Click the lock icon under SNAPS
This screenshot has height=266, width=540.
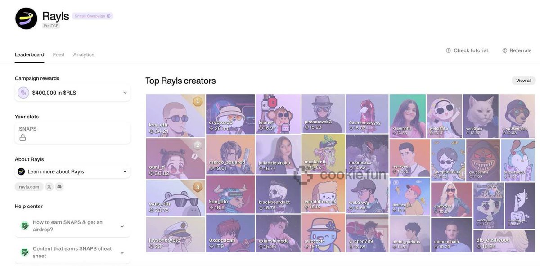pos(22,138)
